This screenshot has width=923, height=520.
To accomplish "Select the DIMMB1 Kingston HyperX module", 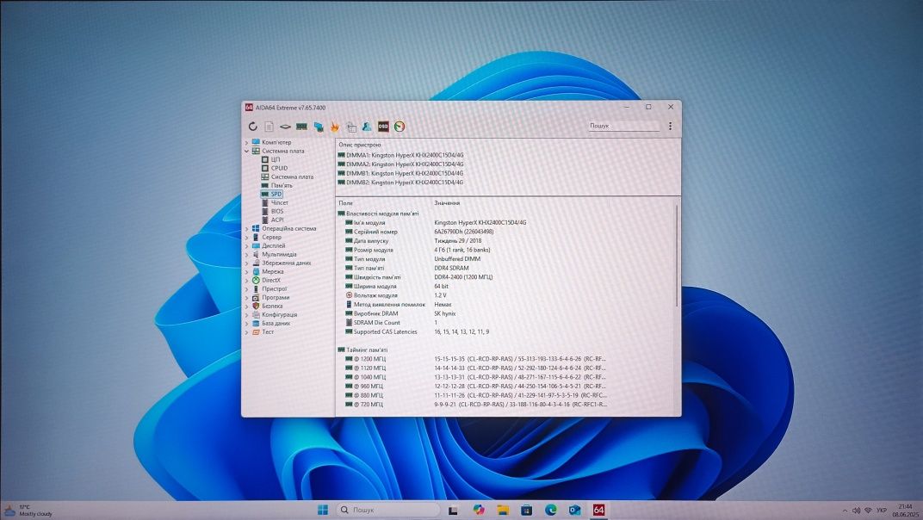I will (x=400, y=174).
